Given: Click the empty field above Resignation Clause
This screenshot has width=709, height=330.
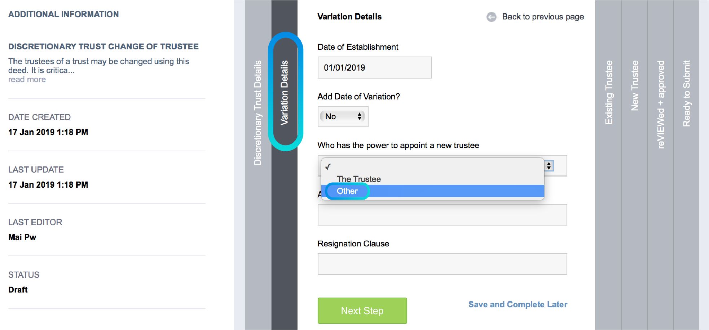Looking at the screenshot, I should click(x=442, y=215).
